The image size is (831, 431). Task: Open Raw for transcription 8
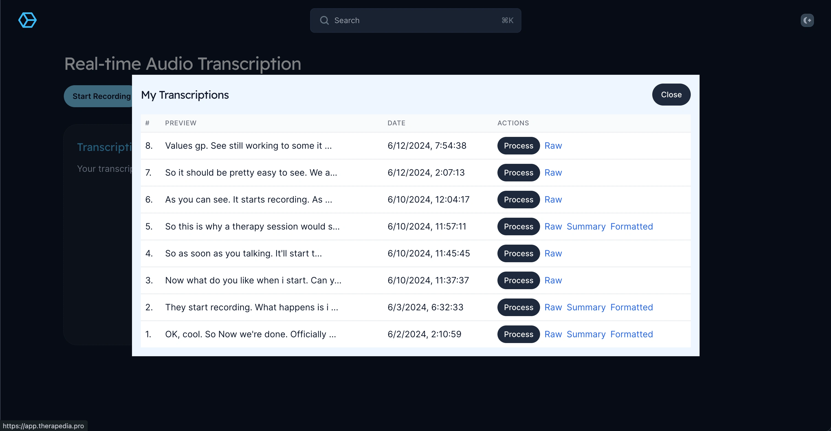553,146
